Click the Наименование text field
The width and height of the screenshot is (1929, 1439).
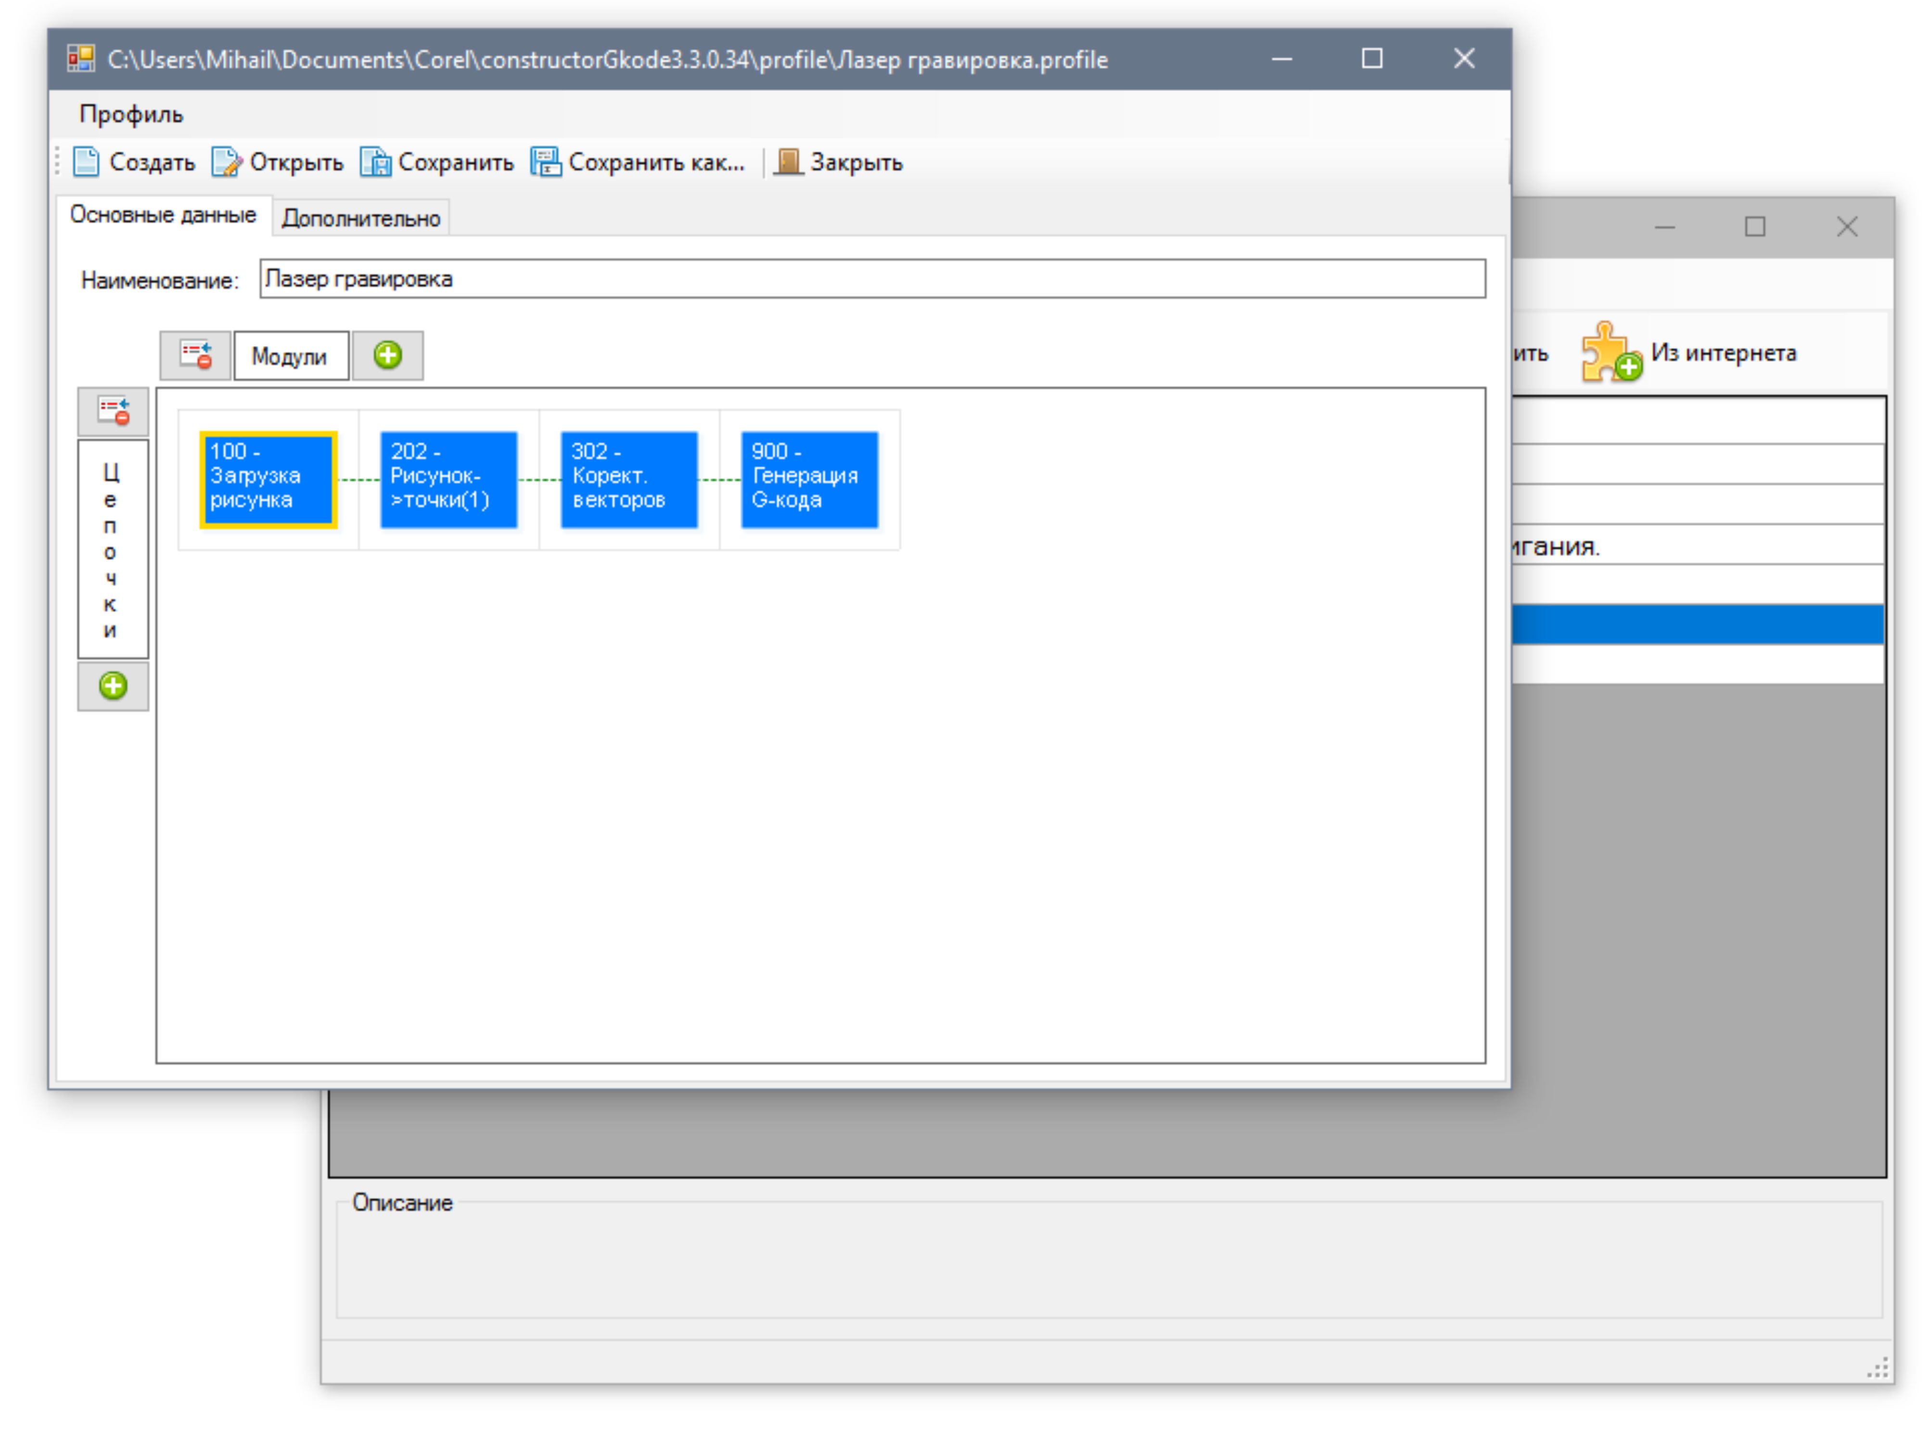click(871, 279)
